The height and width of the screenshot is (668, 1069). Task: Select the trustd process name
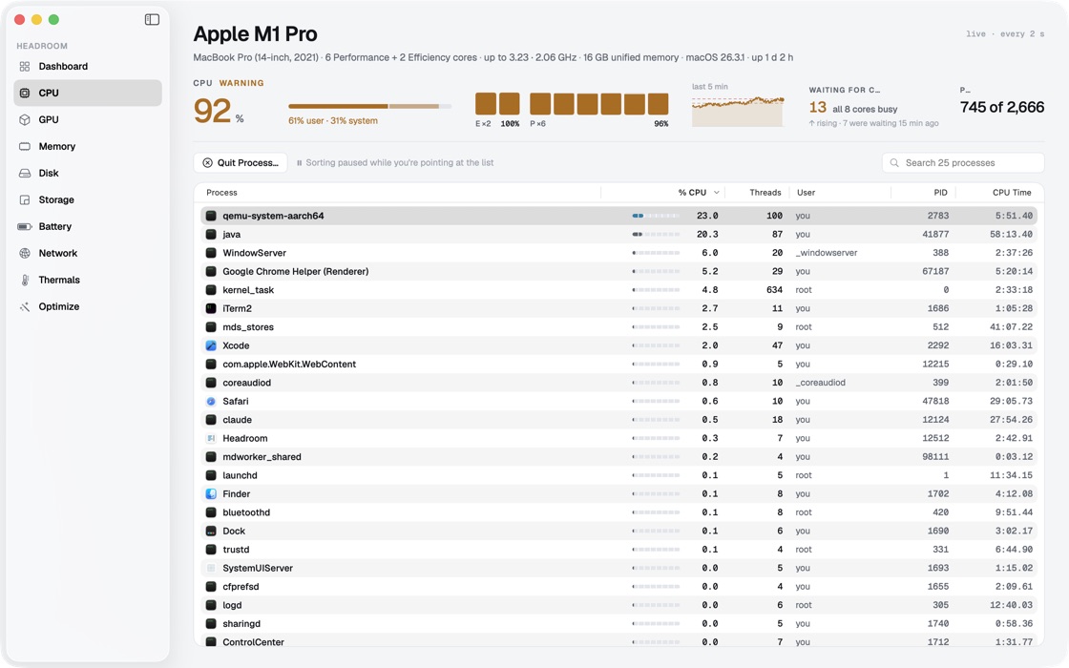[236, 550]
